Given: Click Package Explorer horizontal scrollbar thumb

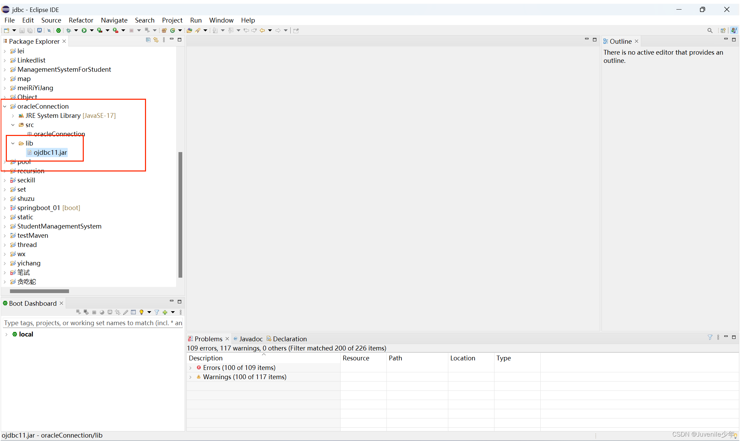Looking at the screenshot, I should click(x=39, y=291).
